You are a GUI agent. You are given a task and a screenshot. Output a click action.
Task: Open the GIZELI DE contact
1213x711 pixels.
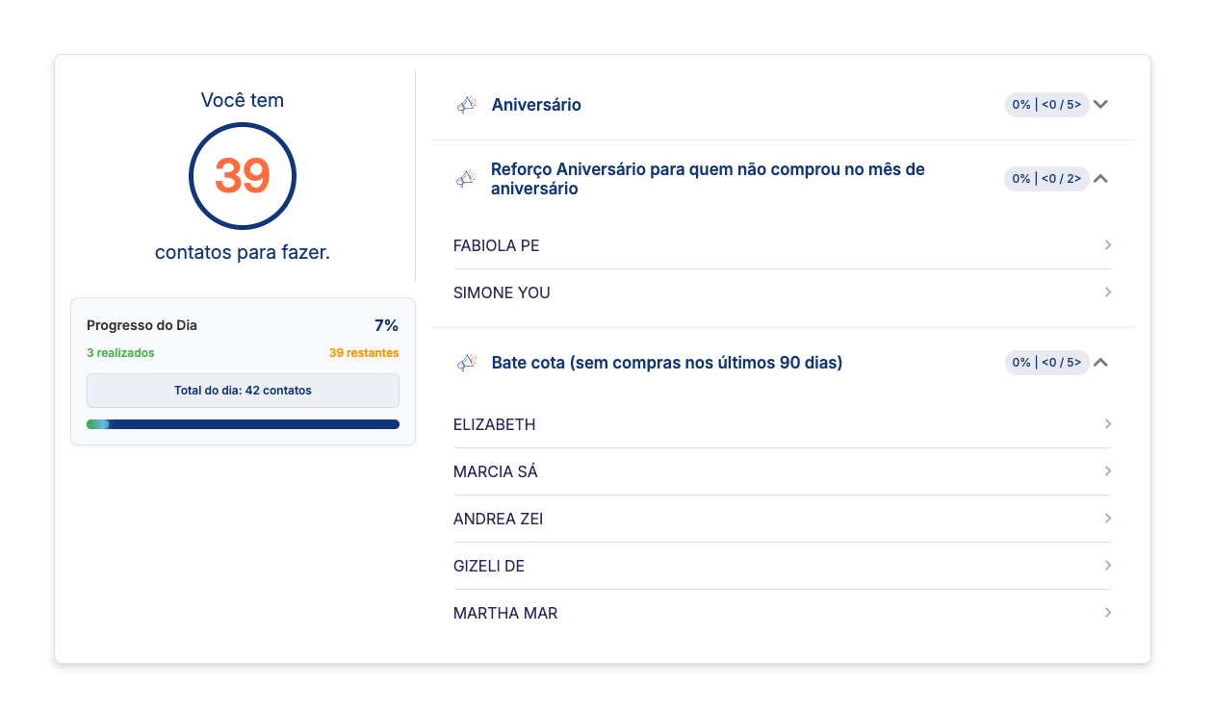pos(488,566)
